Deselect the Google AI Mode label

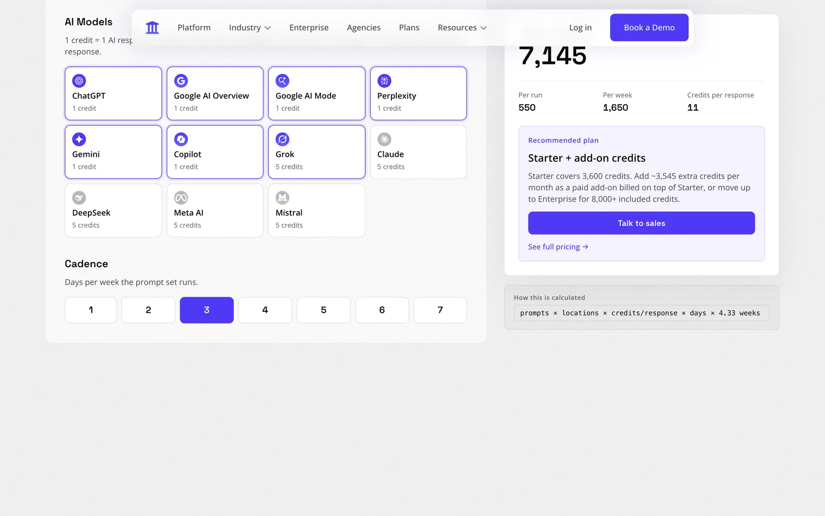306,96
